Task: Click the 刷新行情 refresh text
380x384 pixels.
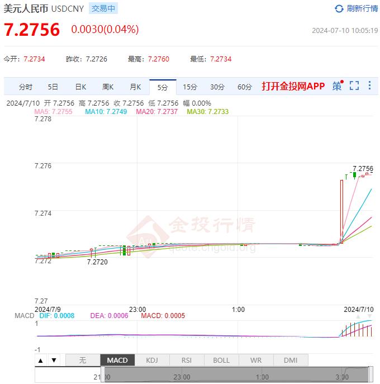Action: pos(362,8)
